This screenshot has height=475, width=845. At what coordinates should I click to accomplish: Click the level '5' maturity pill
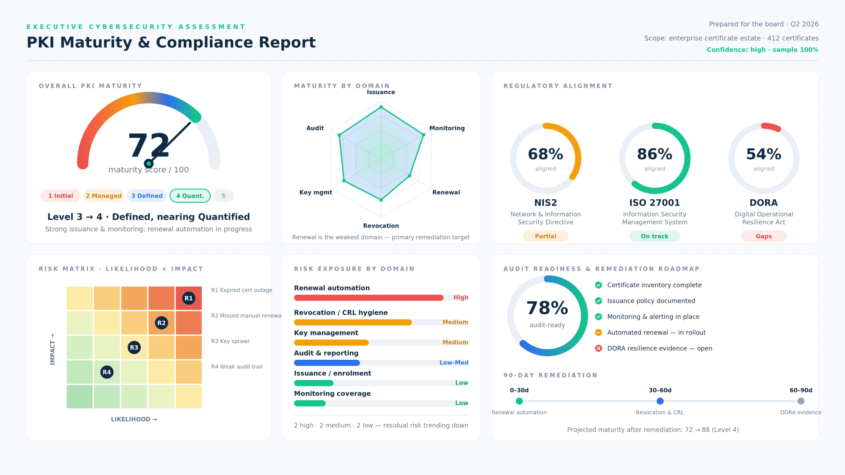(224, 196)
